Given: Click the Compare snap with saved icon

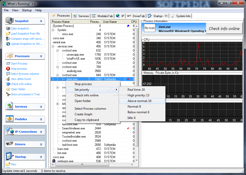Looking at the screenshot, I should coord(8,39).
